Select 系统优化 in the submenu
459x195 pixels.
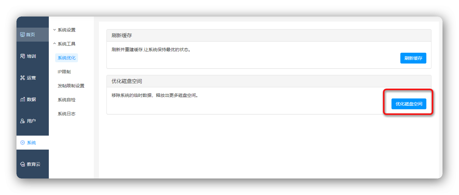pyautogui.click(x=67, y=58)
